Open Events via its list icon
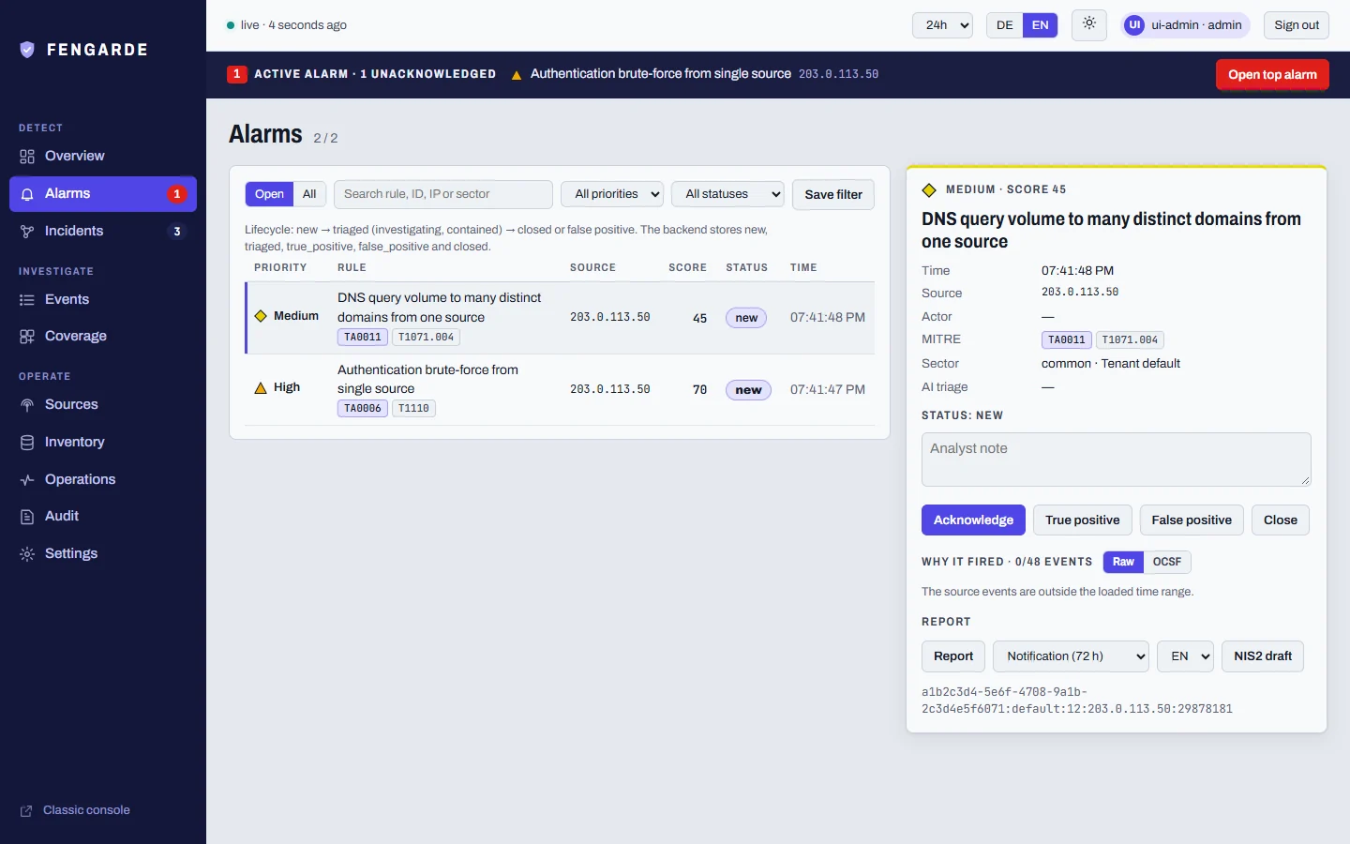Viewport: 1350px width, 844px height. (x=27, y=300)
